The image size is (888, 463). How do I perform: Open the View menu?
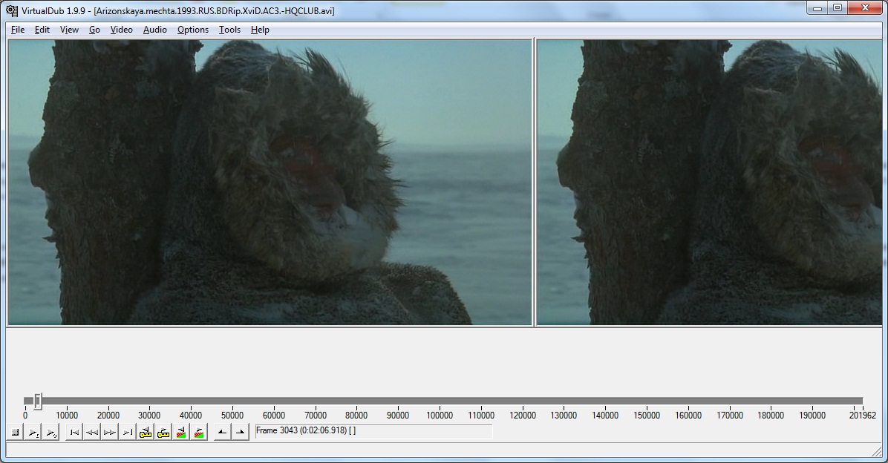coord(69,30)
